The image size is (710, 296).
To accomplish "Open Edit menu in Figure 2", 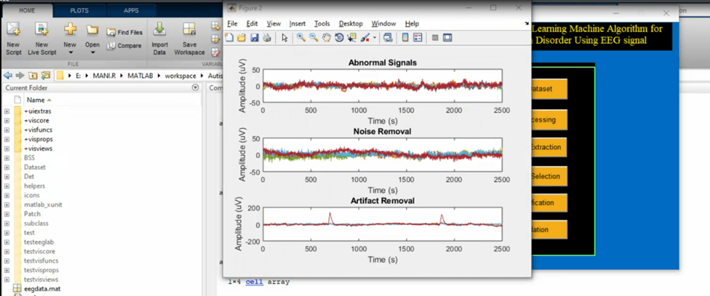I will pyautogui.click(x=252, y=24).
